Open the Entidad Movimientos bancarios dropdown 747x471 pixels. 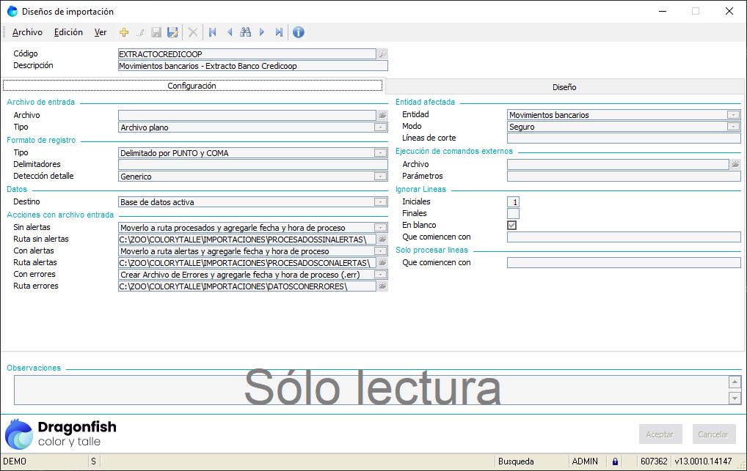click(x=733, y=115)
